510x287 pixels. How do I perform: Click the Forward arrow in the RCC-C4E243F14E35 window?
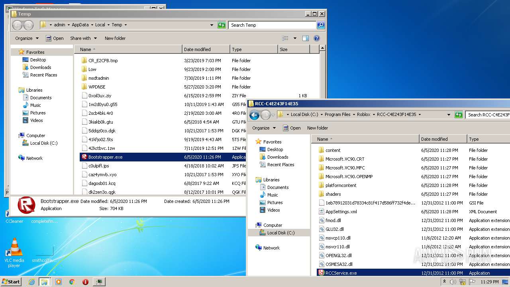click(x=265, y=115)
